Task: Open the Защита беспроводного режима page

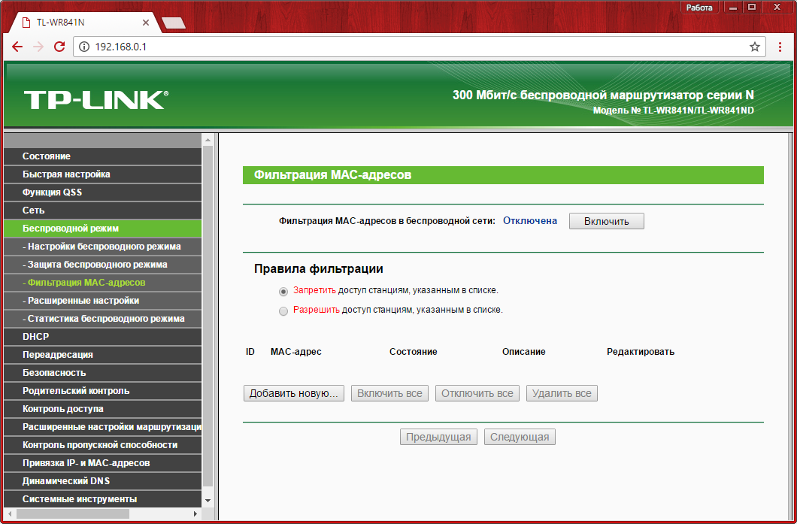Action: 97,265
